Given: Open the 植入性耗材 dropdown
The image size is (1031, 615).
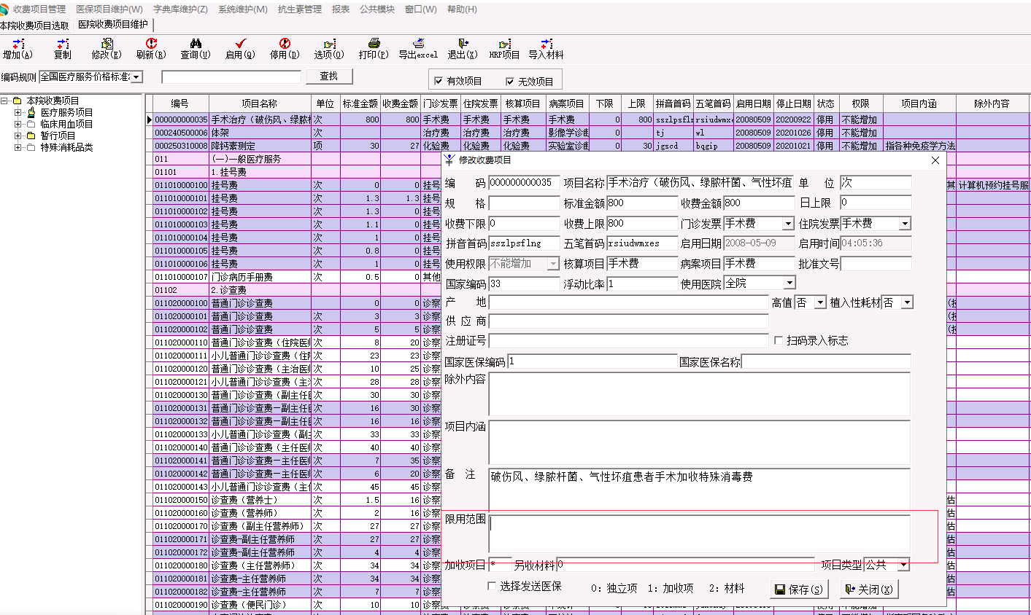Looking at the screenshot, I should [907, 302].
